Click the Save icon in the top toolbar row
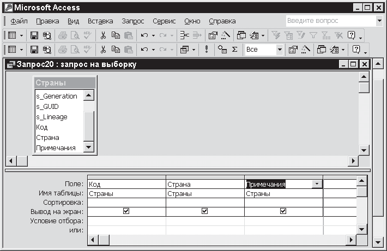Image resolution: width=387 pixels, height=251 pixels. [34, 35]
